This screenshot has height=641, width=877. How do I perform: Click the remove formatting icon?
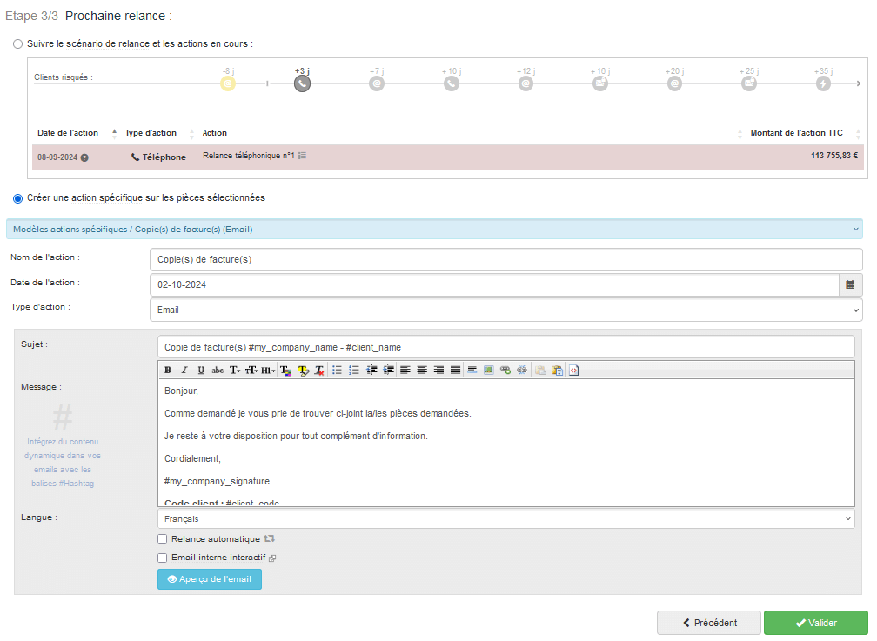coord(319,371)
